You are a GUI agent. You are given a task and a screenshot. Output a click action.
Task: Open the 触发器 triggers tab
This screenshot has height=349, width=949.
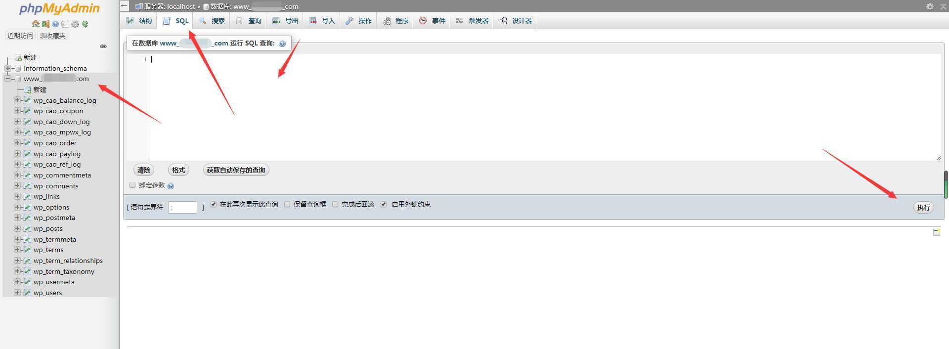472,21
